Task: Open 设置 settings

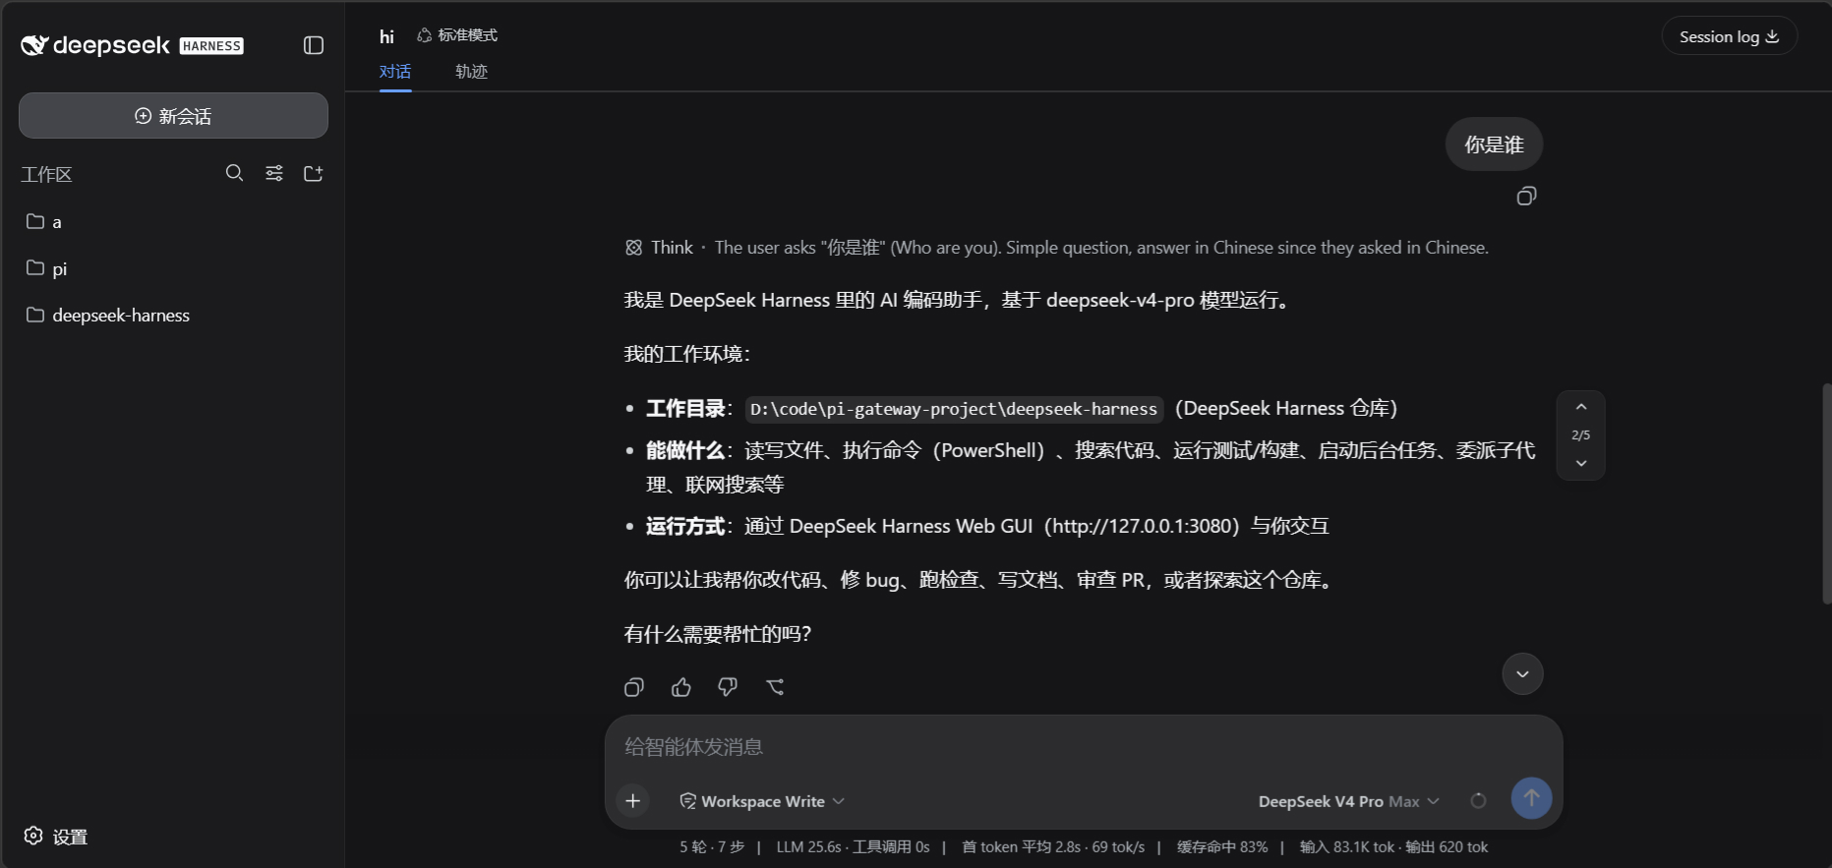Action: [56, 837]
